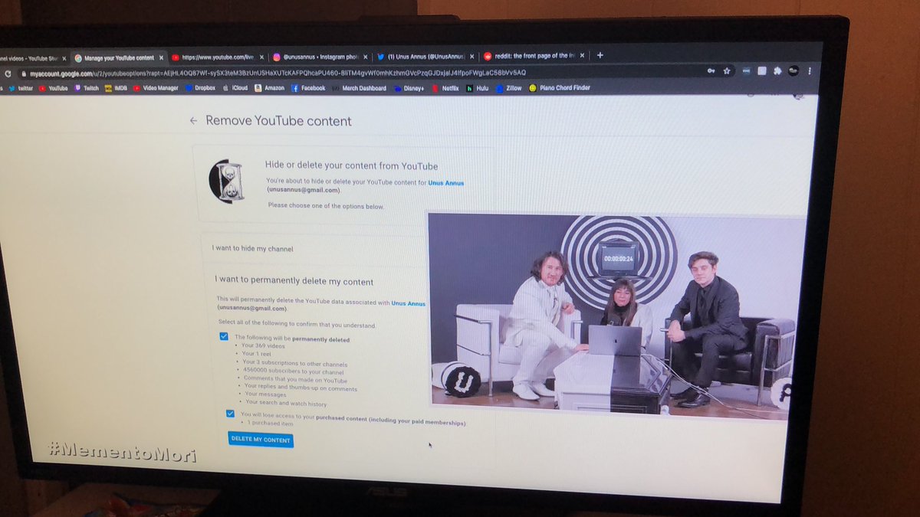Bookmark this page with the star icon

pos(726,70)
